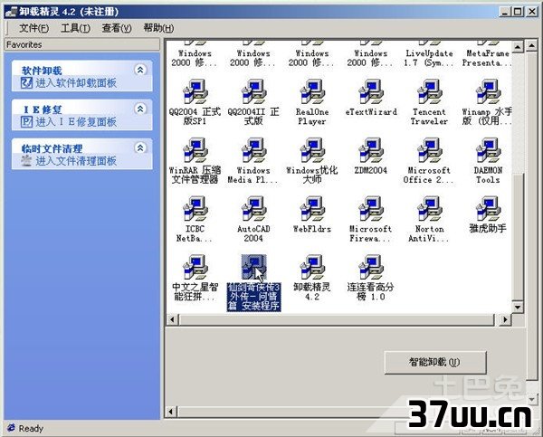Viewport: 543px width, 437px height.
Task: Open the 工具(T) menu
Action: point(75,28)
